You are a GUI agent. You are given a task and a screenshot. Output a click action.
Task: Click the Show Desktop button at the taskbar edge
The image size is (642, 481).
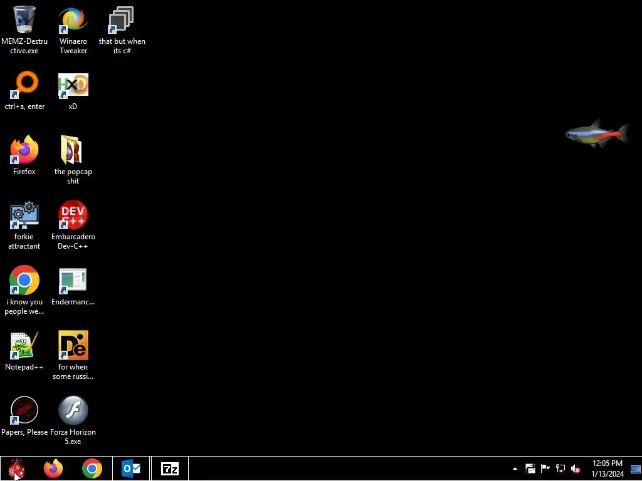[x=636, y=468]
